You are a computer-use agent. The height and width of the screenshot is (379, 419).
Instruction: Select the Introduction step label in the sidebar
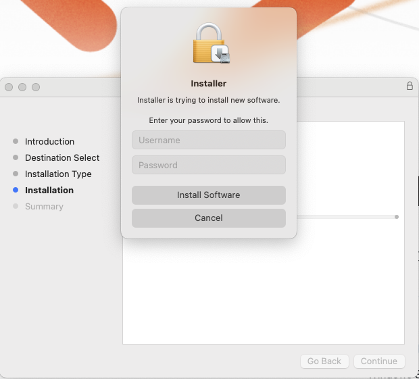49,142
